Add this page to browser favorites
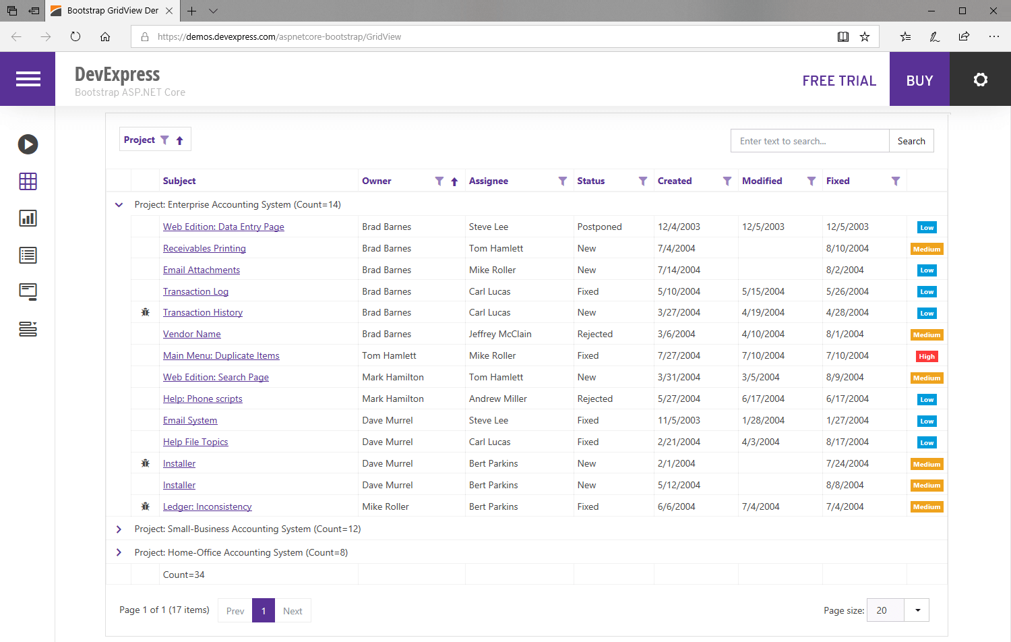The image size is (1011, 642). point(865,37)
